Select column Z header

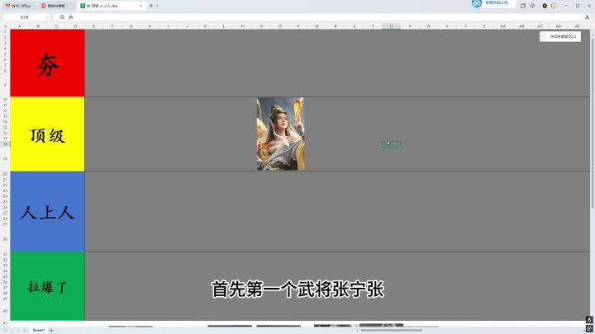point(484,26)
